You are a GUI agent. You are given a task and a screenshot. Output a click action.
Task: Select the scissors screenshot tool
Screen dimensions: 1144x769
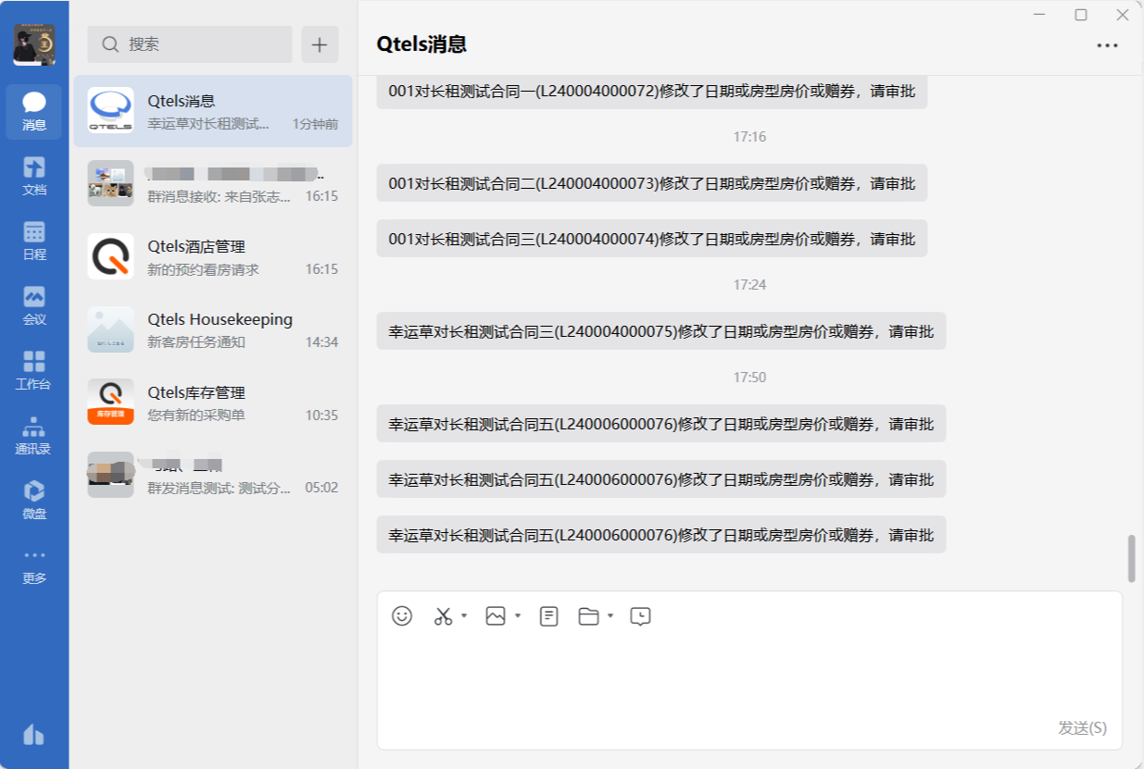[444, 616]
